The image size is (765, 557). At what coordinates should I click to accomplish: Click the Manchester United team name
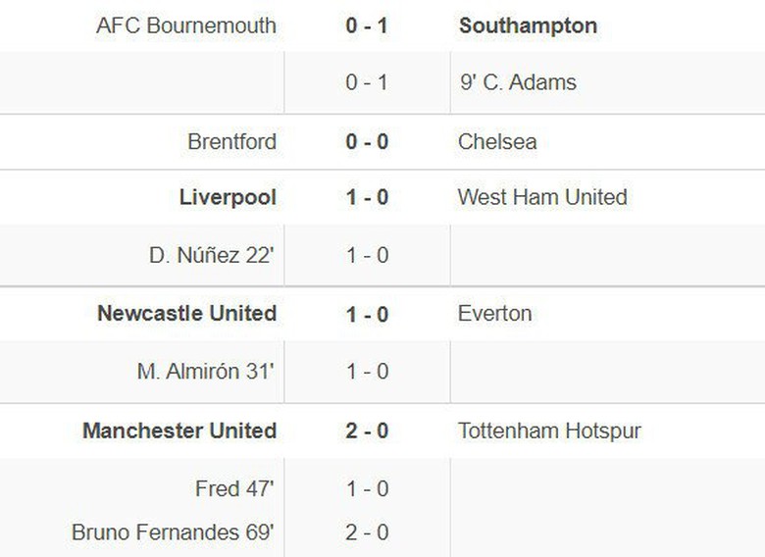pyautogui.click(x=179, y=430)
